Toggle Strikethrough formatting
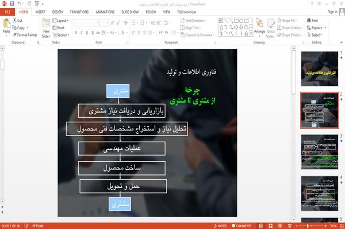The image size is (345, 229). [98, 33]
